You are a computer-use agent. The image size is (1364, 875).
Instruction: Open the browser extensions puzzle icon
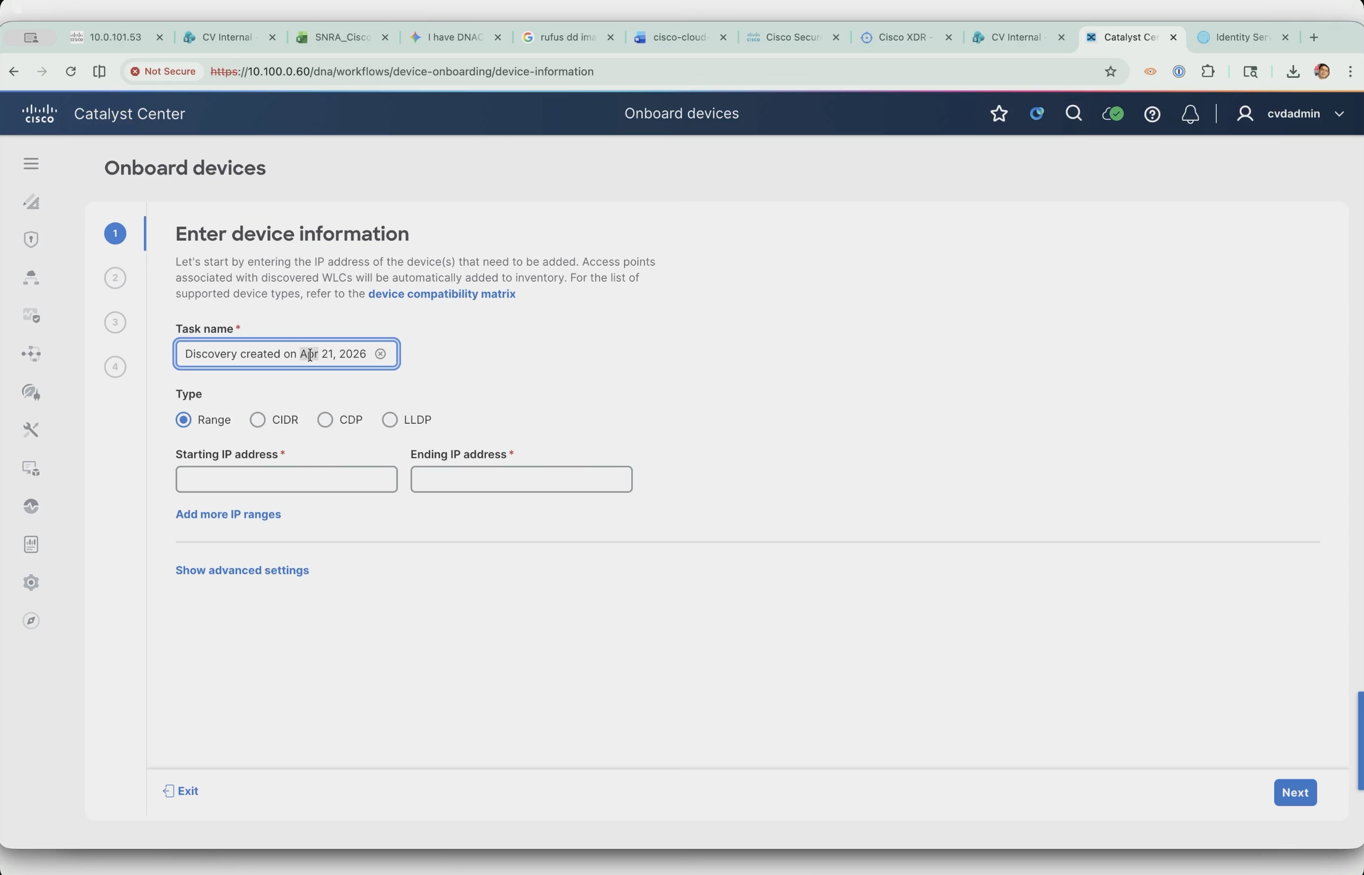[x=1208, y=72]
